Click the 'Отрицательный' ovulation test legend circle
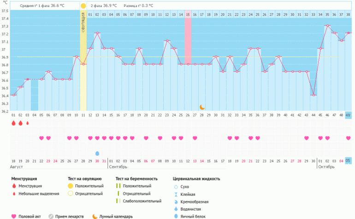The height and width of the screenshot is (219, 355). (71, 194)
